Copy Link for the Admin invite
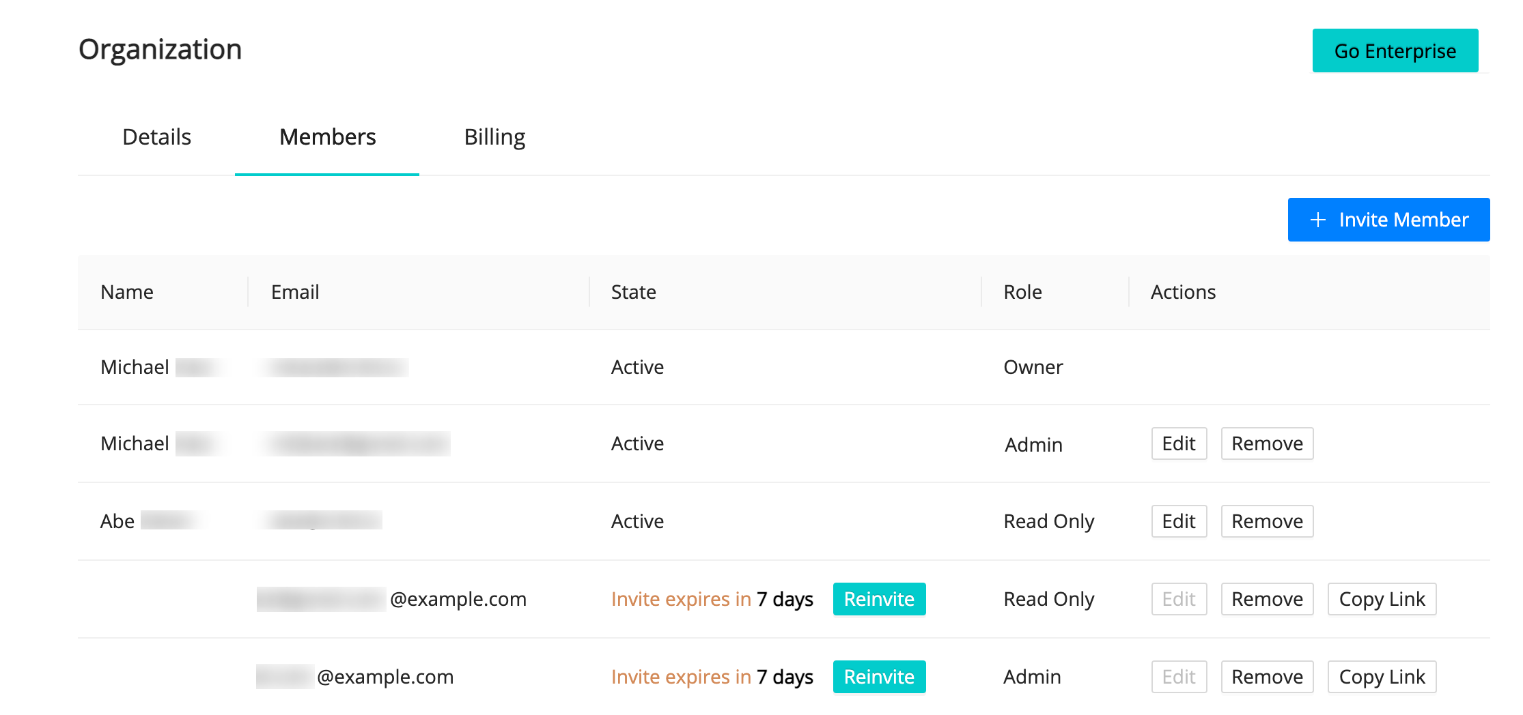Screen dimensions: 1523x715 point(1382,677)
